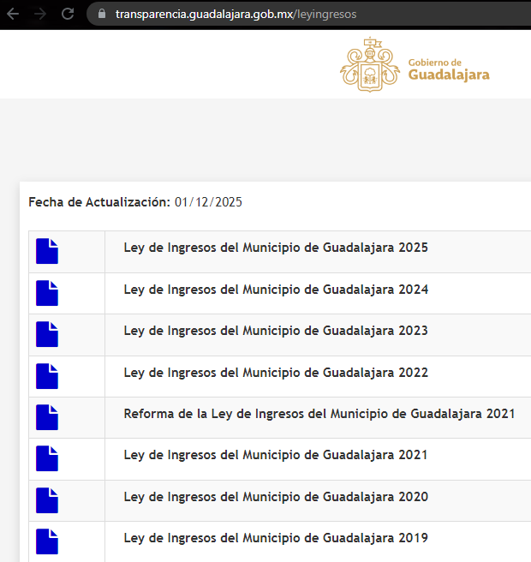Open the document icon beside Ley de Ingresos 2021
Image resolution: width=531 pixels, height=562 pixels.
pos(47,458)
